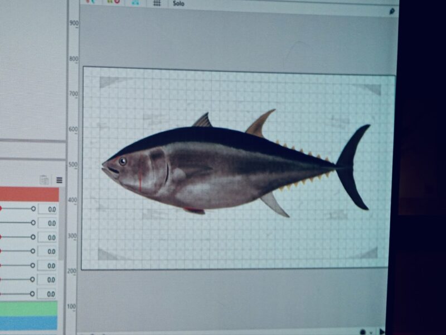Open the hamburger menu of the parameter panel
446x335 pixels.
pyautogui.click(x=59, y=180)
